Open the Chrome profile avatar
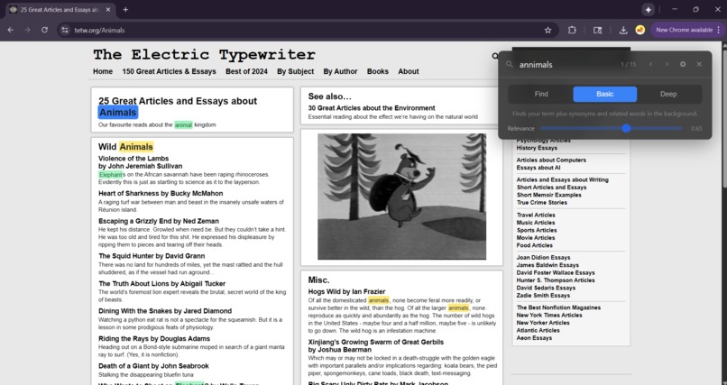 tap(640, 30)
